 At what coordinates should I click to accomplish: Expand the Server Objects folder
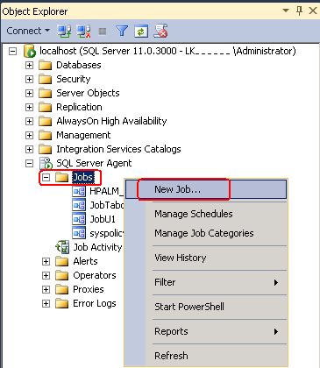pos(29,93)
